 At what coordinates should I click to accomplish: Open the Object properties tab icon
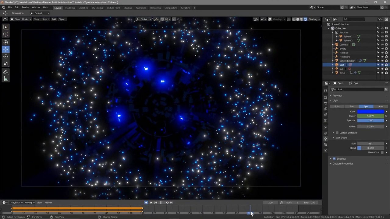pyautogui.click(x=325, y=127)
